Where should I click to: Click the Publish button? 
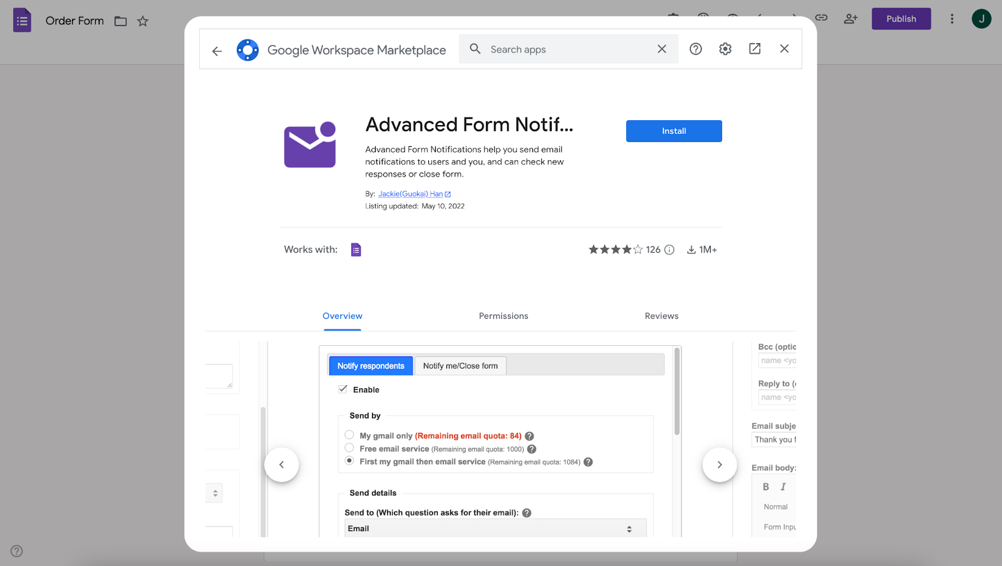coord(901,19)
